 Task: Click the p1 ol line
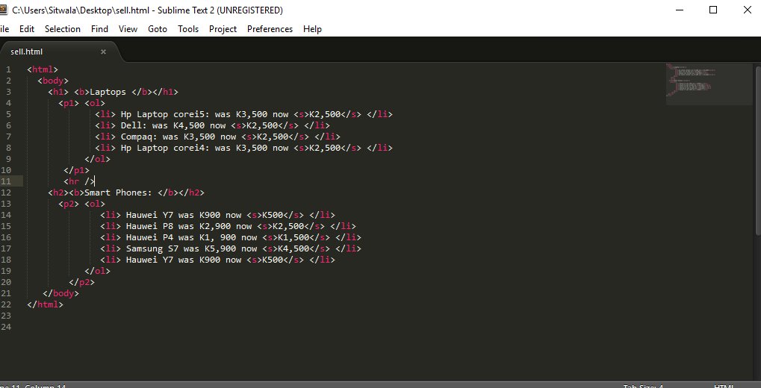click(x=81, y=103)
